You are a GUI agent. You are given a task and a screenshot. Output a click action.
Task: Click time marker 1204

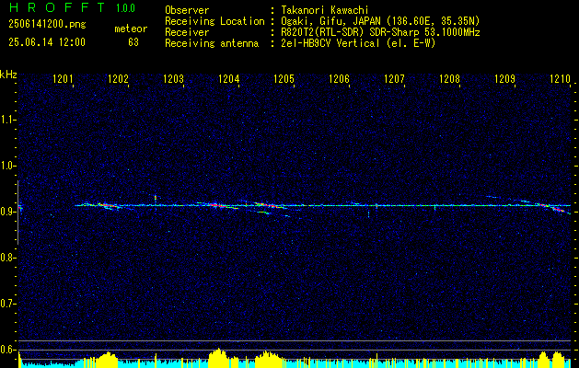point(229,78)
